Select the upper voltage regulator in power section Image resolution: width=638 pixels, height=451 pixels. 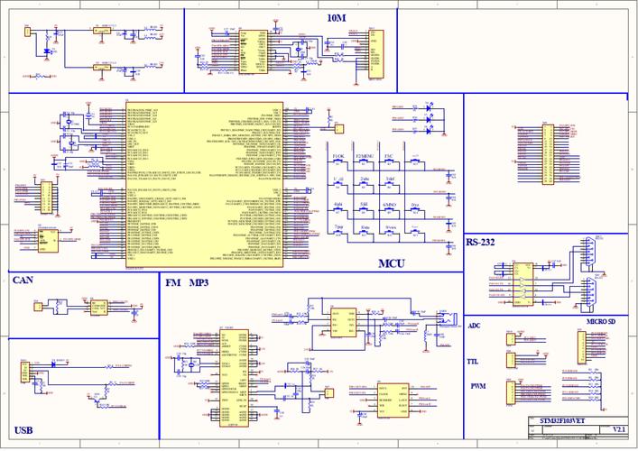(102, 31)
